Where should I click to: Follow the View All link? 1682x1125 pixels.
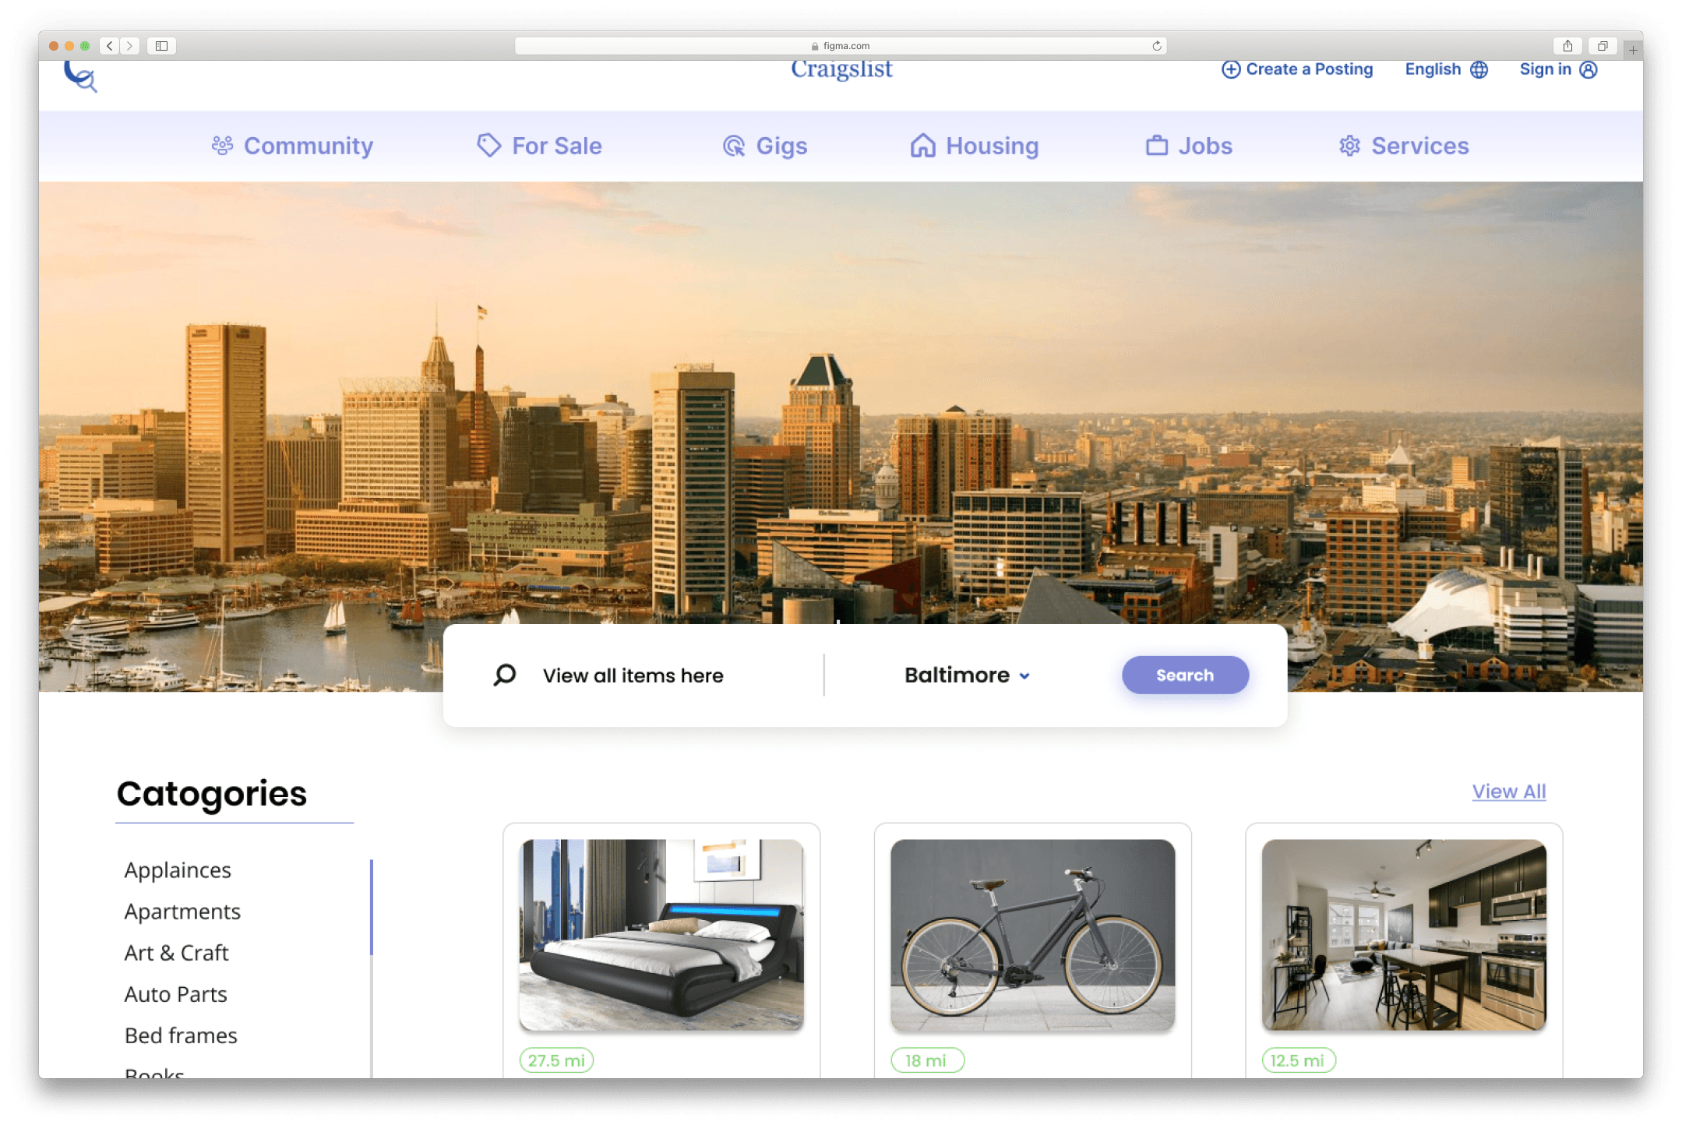coord(1508,792)
